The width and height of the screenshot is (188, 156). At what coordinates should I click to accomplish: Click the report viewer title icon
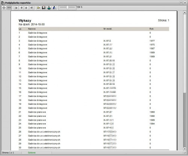(x=3, y=3)
